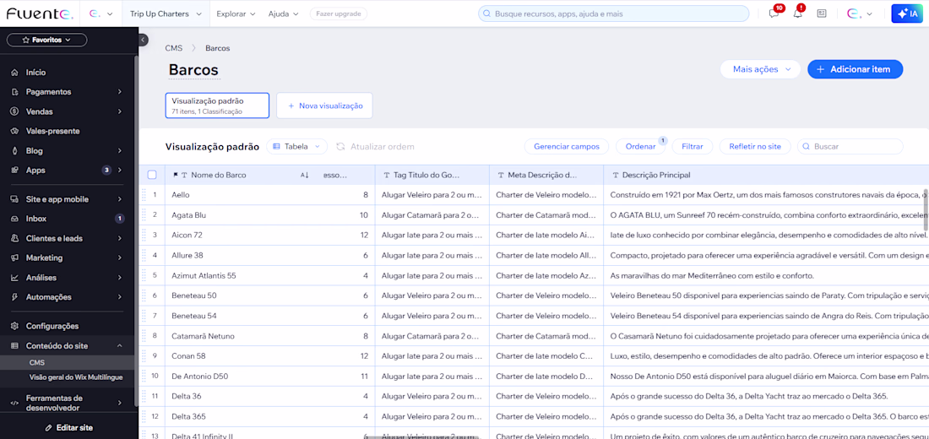Click the Refletir no site button

click(755, 146)
